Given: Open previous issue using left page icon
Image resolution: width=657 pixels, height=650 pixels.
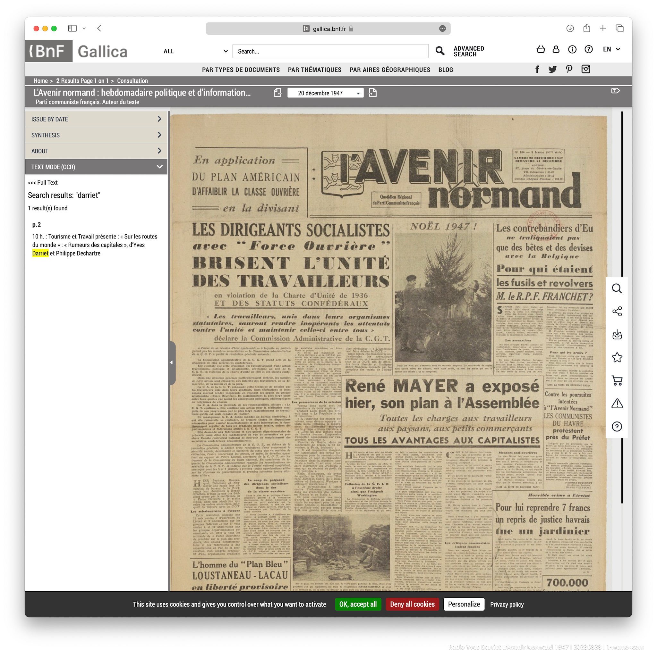Looking at the screenshot, I should 277,93.
